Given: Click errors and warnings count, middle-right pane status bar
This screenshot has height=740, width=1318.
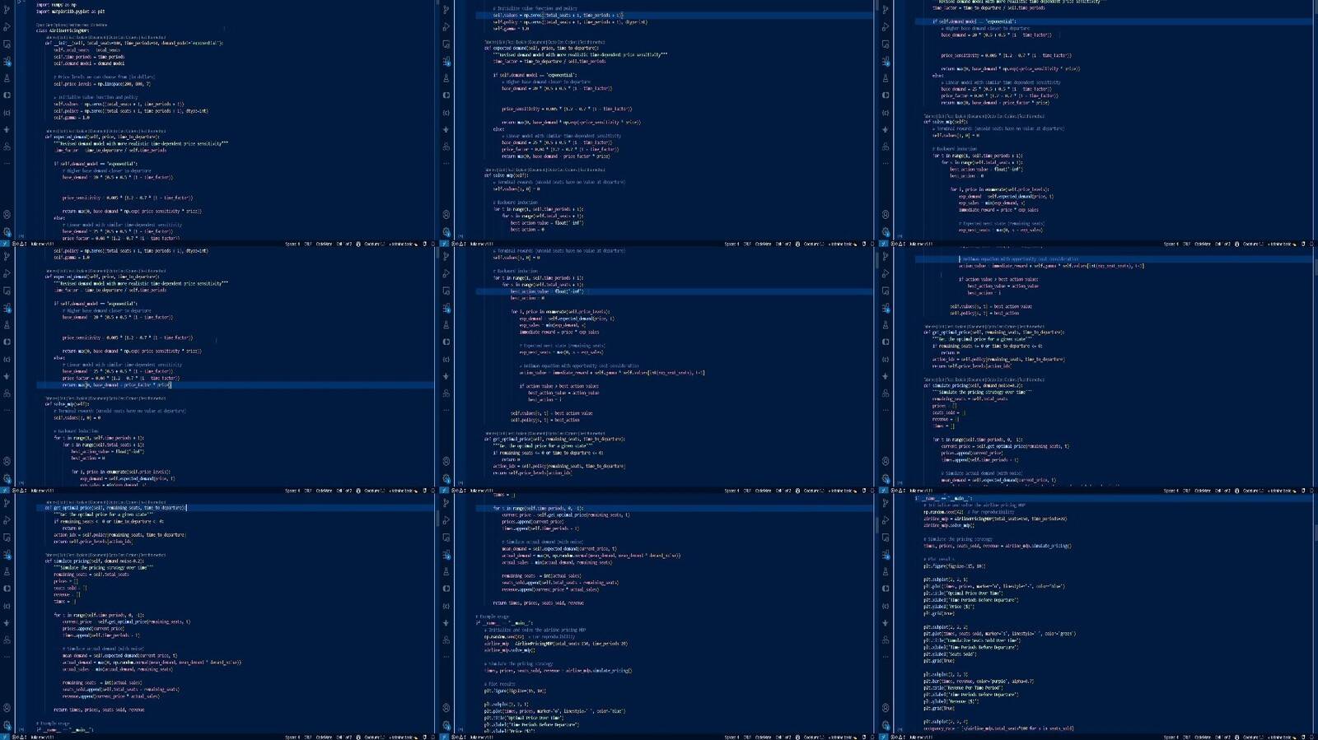Looking at the screenshot, I should (x=900, y=491).
